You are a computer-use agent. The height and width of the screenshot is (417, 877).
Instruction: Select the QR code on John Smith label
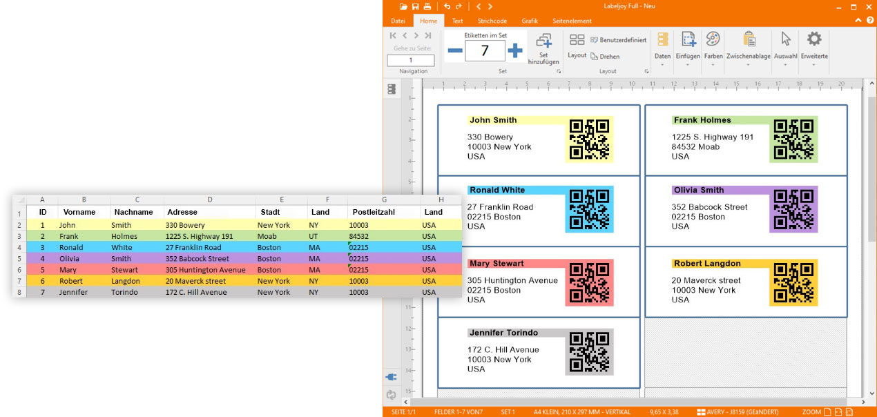(589, 139)
